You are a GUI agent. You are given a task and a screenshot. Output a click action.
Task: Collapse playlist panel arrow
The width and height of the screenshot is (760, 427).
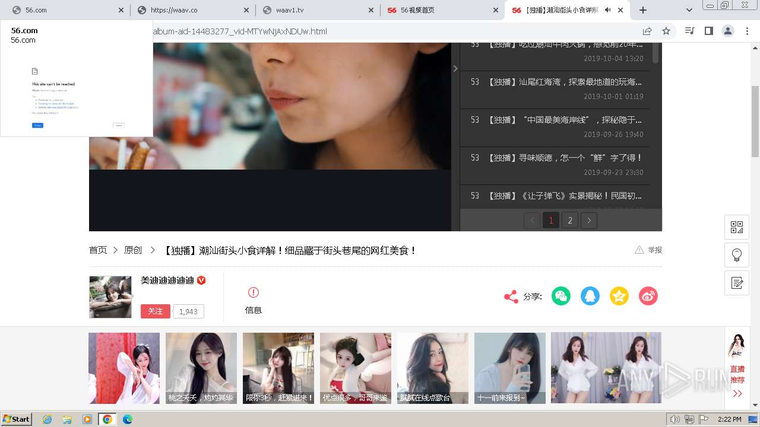455,69
